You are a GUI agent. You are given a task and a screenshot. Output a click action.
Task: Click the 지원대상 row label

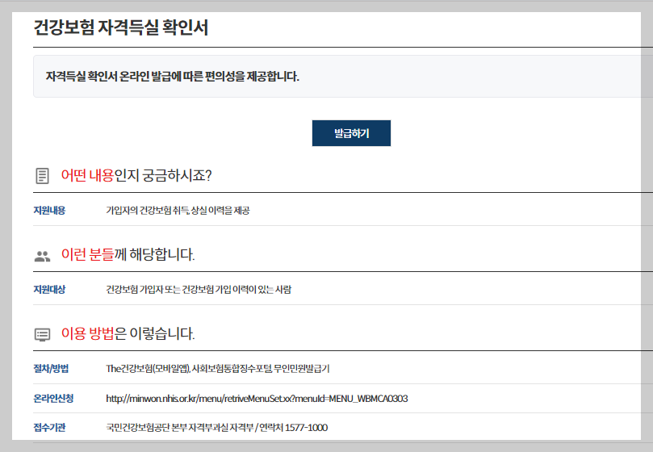[49, 290]
